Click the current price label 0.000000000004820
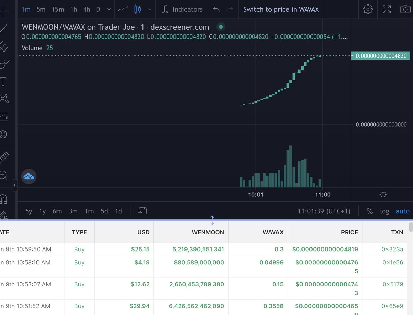This screenshot has width=413, height=315. coord(381,56)
